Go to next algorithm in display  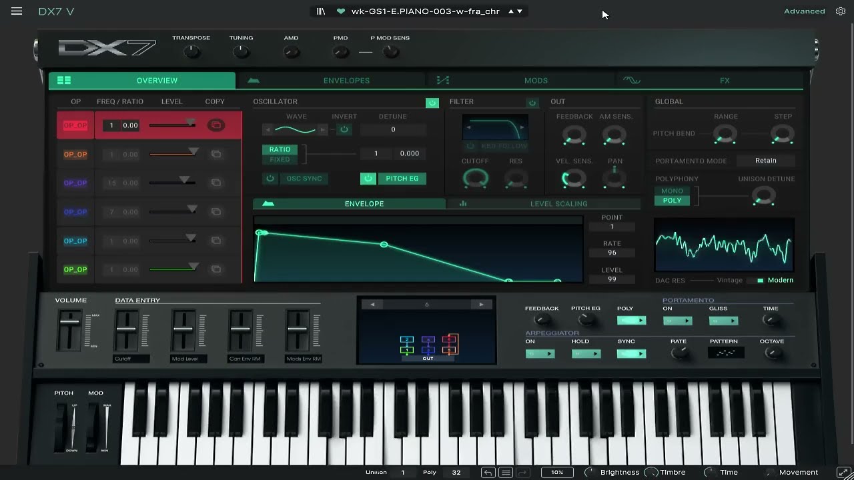click(x=481, y=305)
